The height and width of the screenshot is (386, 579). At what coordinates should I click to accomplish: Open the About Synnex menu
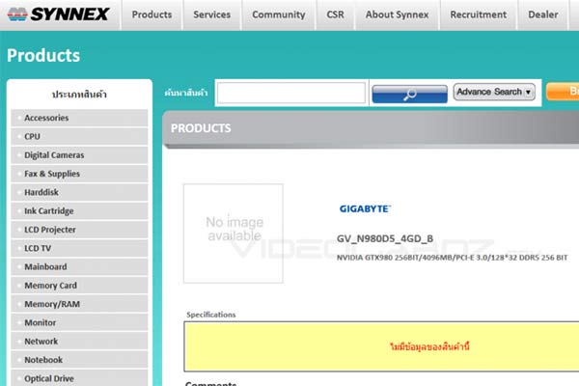(x=397, y=14)
